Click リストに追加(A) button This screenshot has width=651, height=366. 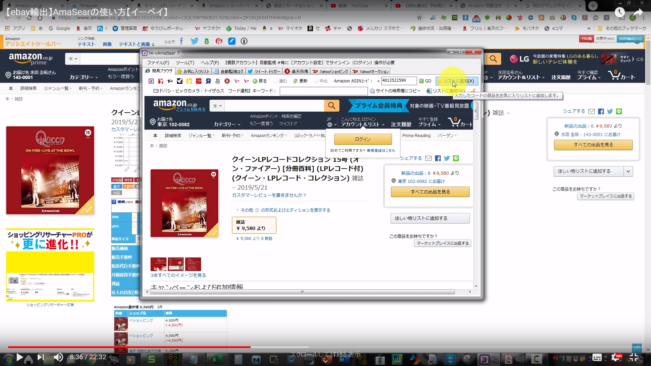pos(457,81)
